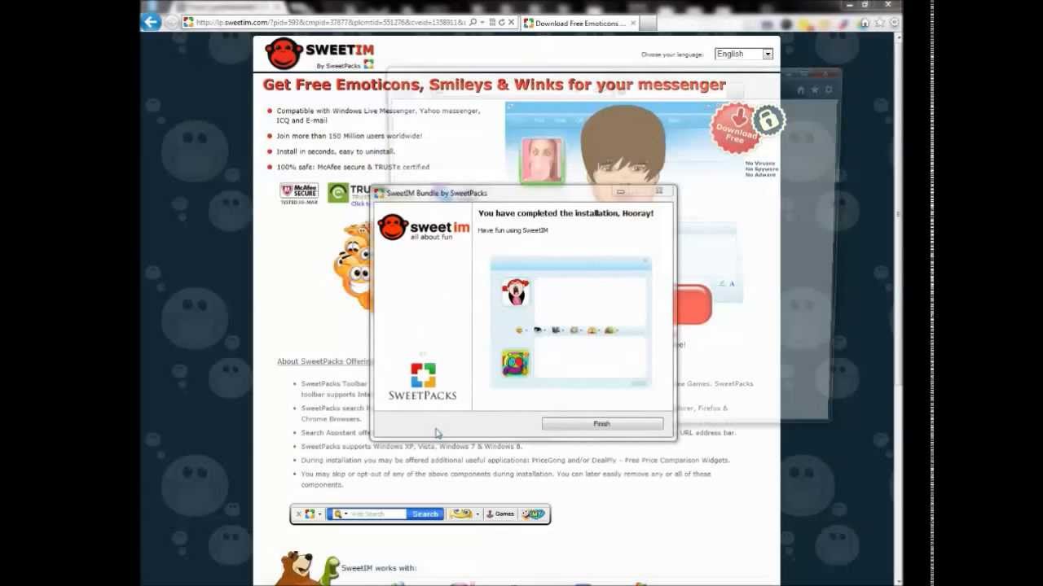Viewport: 1043px width, 586px height.
Task: Click the McAfee Secure badge
Action: 299,193
